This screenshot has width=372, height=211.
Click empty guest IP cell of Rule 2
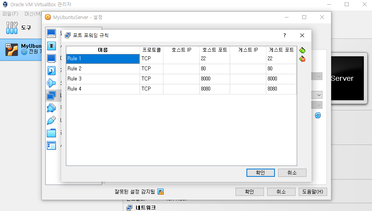(x=248, y=69)
